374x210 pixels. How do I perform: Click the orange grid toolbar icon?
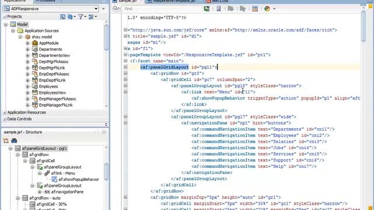pos(255,9)
